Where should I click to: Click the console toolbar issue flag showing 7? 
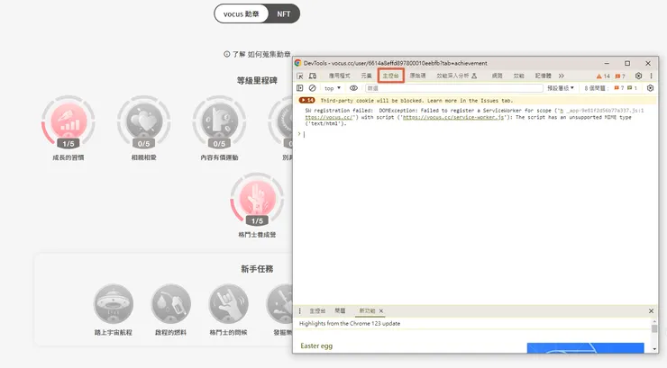(619, 88)
